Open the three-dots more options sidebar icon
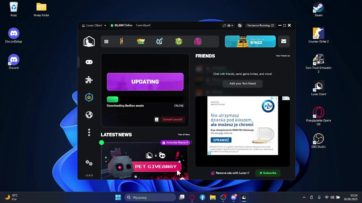Screen dimensions: 362x203 click(x=89, y=132)
